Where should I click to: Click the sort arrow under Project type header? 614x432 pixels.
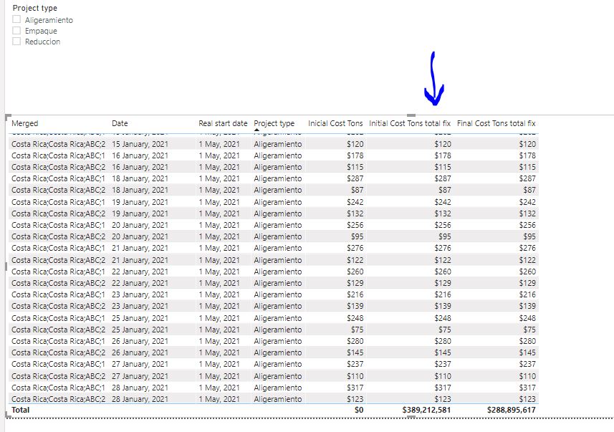[x=256, y=130]
